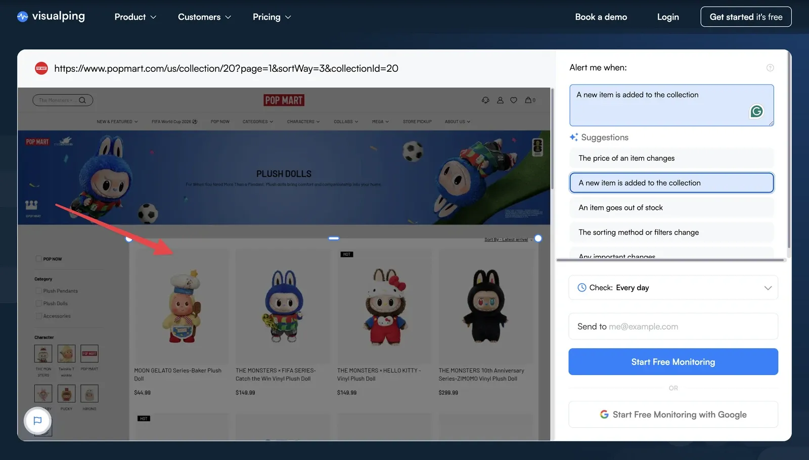Click Book a demo link
The image size is (809, 460).
click(601, 17)
